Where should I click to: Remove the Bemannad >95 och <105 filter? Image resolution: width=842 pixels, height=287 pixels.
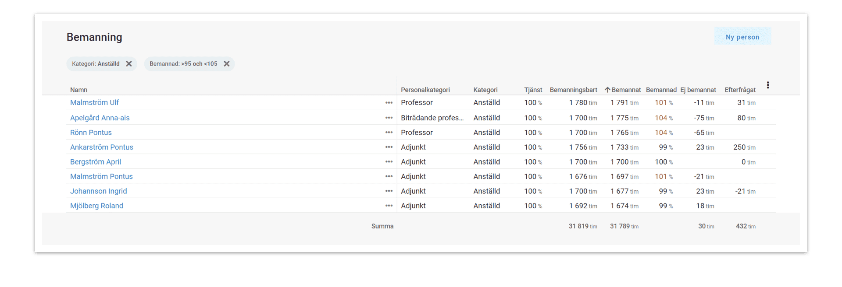tap(226, 64)
